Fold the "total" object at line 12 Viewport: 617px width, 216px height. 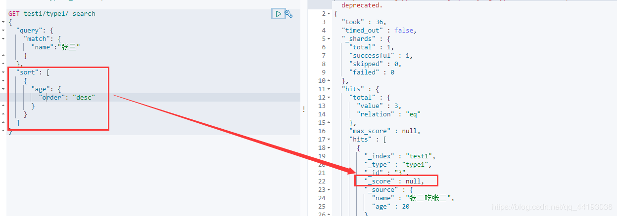[330, 98]
